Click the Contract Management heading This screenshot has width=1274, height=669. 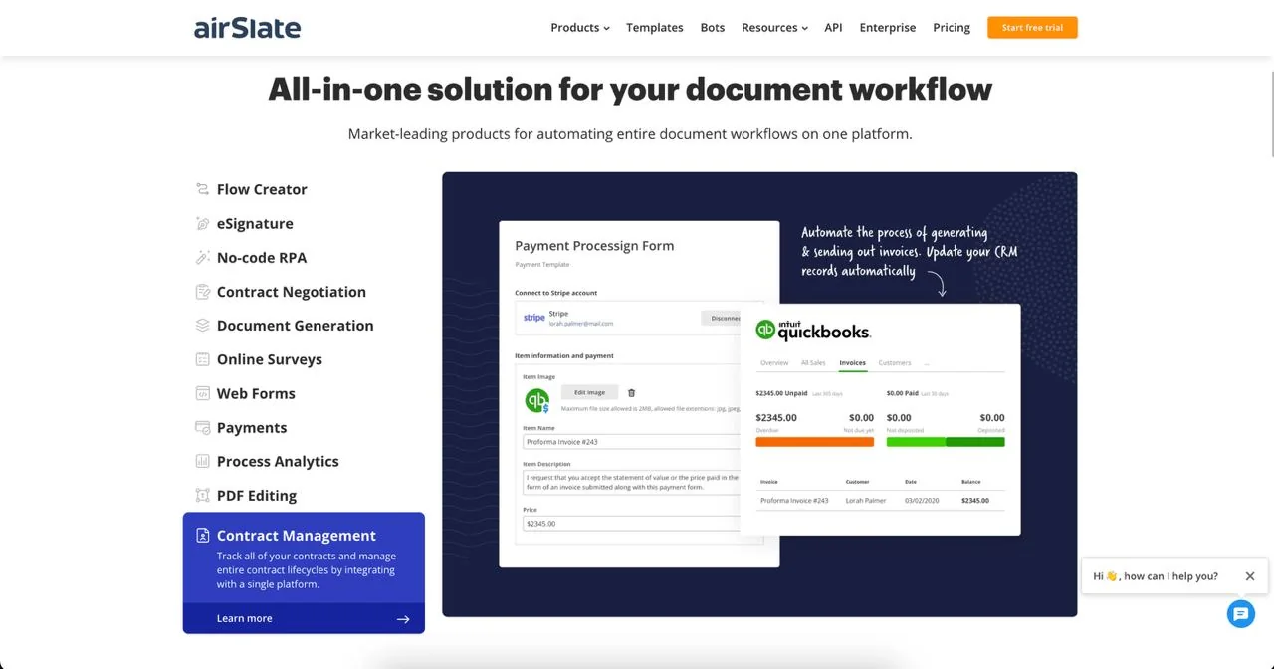(297, 535)
